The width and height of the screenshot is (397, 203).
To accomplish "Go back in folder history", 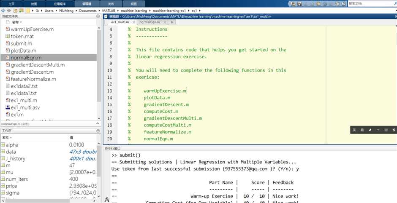I will point(3,11).
